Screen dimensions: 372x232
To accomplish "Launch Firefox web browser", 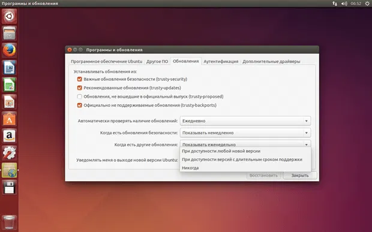I will (9, 50).
